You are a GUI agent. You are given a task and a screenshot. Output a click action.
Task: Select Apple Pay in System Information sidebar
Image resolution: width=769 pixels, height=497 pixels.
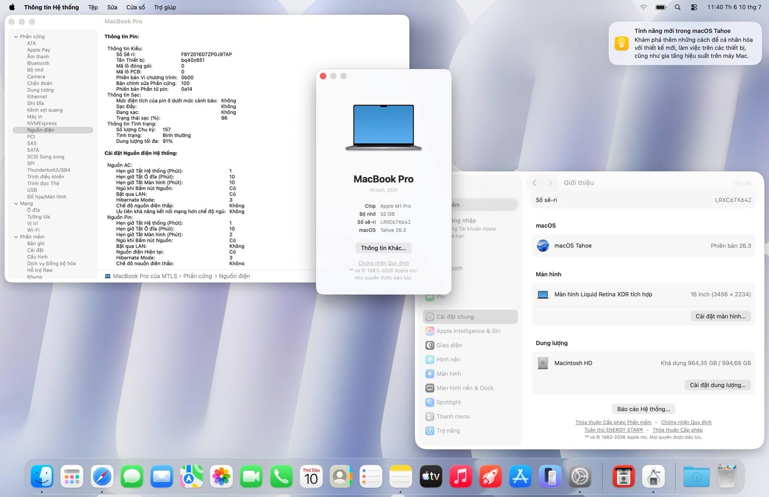pyautogui.click(x=39, y=50)
